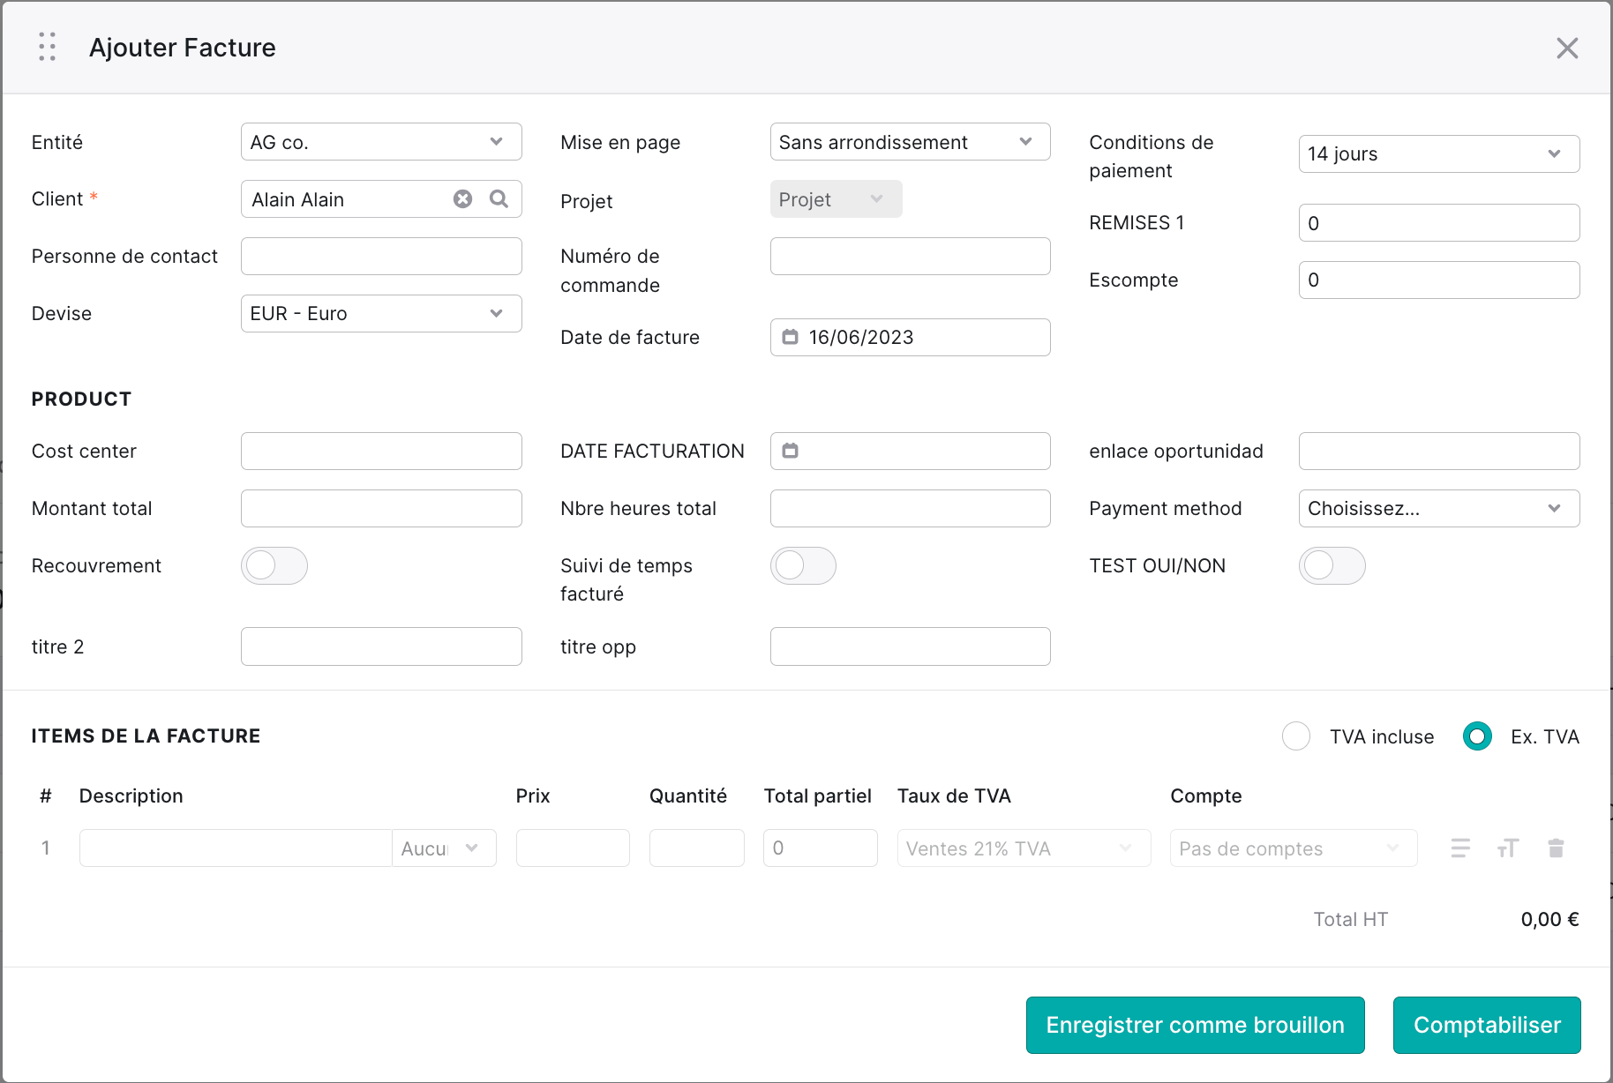Click the Montant total input field

(381, 508)
